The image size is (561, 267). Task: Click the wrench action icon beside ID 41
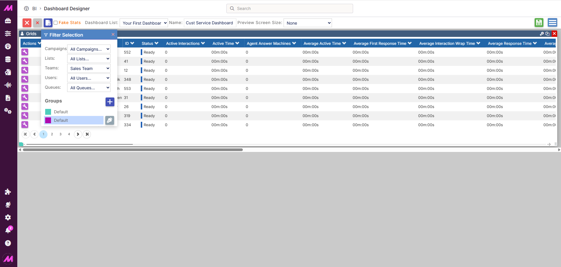25,61
